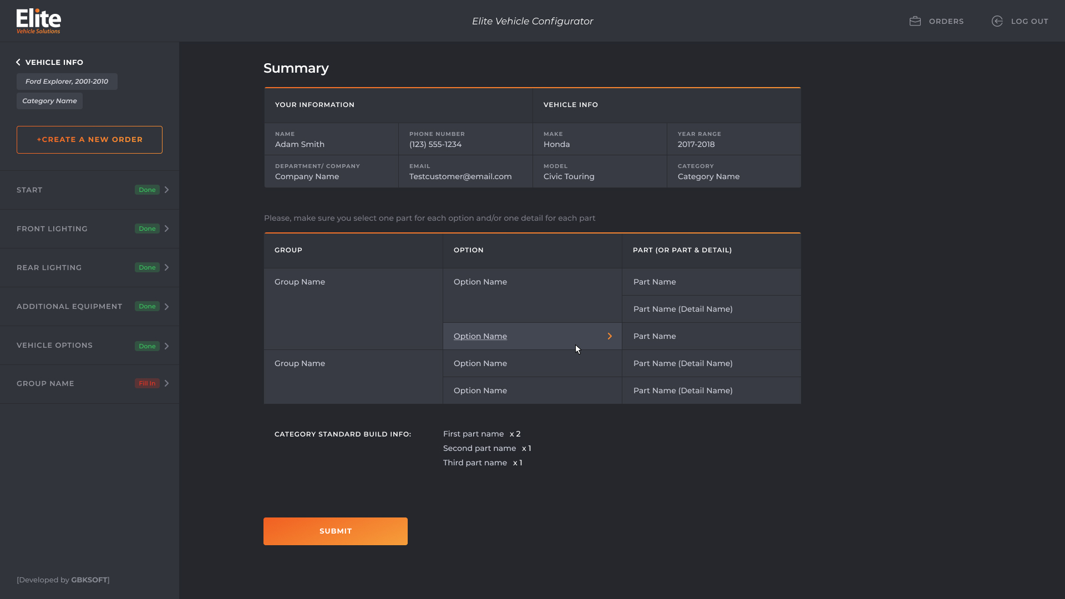Screen dimensions: 1065x599
Task: Click the Ford Explorer, 2001-2010 tag
Action: 67,82
